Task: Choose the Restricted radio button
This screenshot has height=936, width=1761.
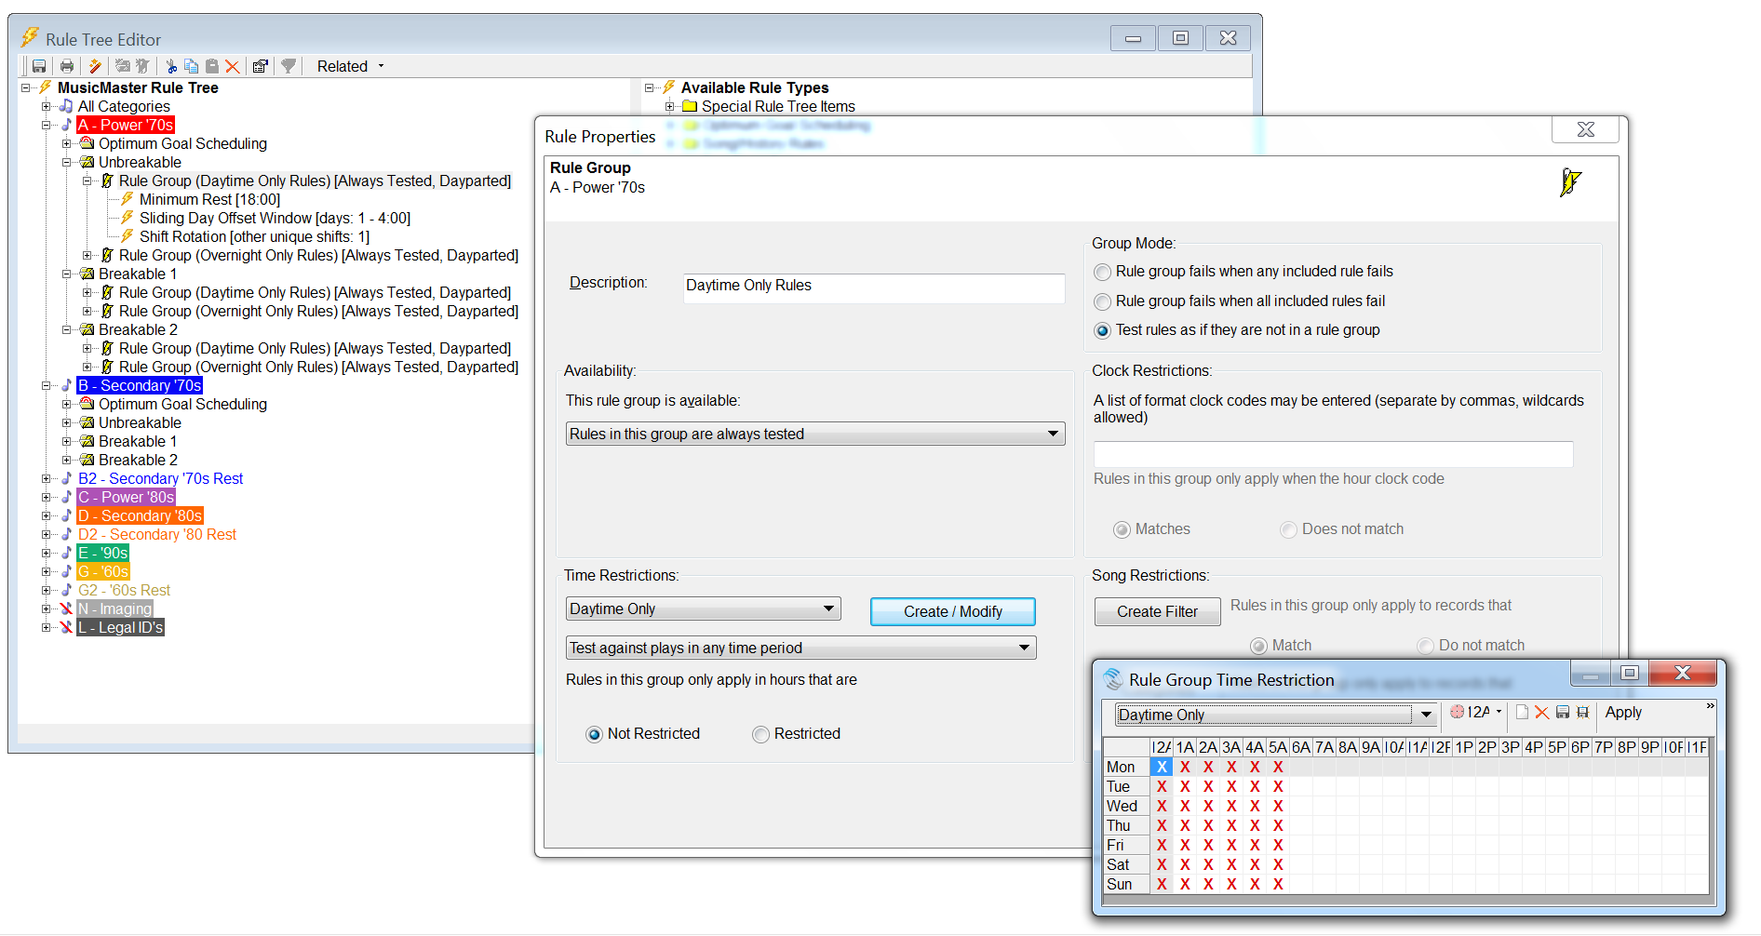Action: [x=761, y=735]
